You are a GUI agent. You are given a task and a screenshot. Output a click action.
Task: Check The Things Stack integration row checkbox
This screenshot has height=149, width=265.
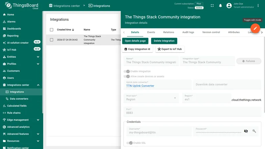52,40
